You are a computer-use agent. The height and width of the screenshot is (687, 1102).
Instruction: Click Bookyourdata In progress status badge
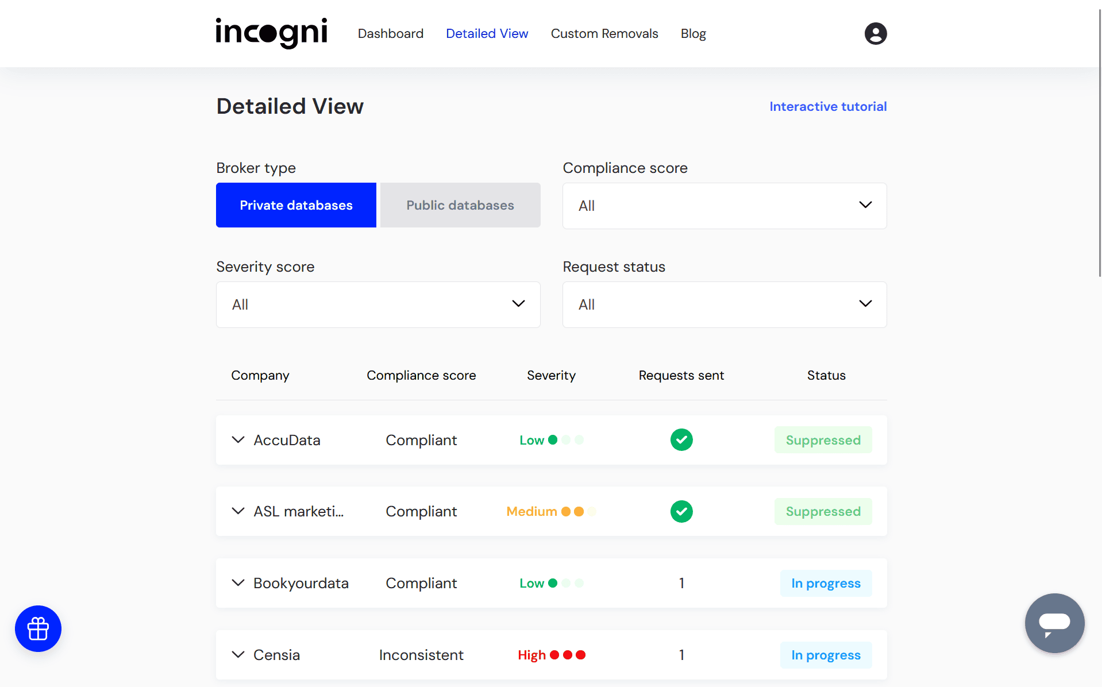826,583
